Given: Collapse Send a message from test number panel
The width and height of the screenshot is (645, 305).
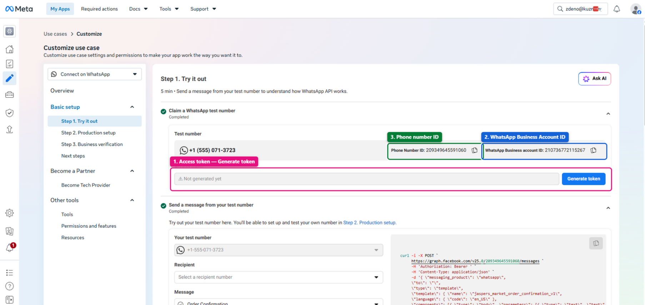Looking at the screenshot, I should [x=608, y=208].
